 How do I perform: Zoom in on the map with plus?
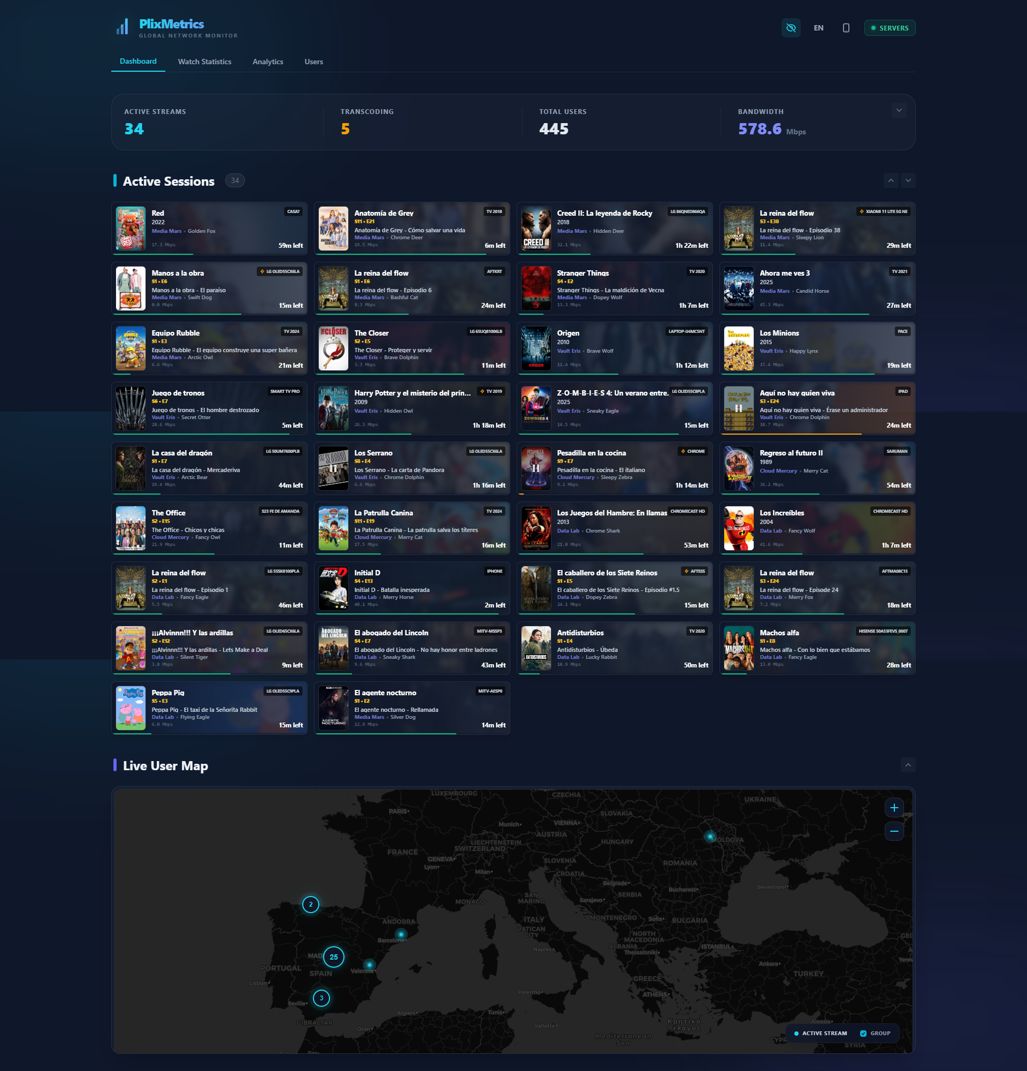[894, 808]
